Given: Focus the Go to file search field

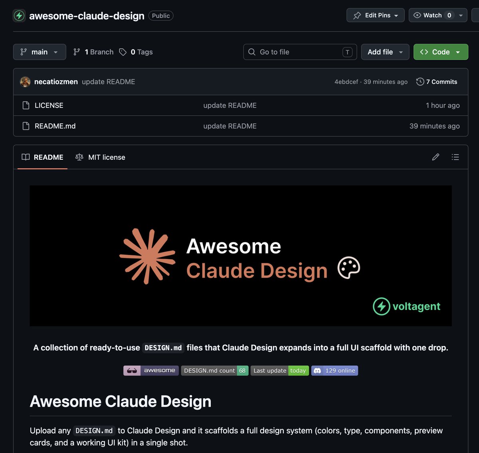Looking at the screenshot, I should click(300, 52).
